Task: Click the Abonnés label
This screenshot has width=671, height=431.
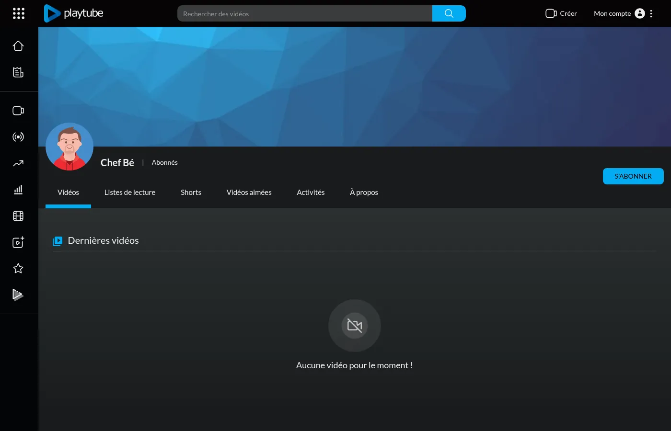Action: pyautogui.click(x=164, y=162)
